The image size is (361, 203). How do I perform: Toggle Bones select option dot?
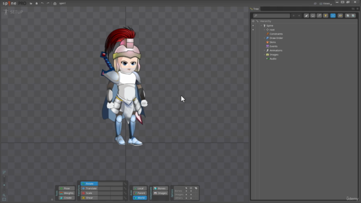186,191
